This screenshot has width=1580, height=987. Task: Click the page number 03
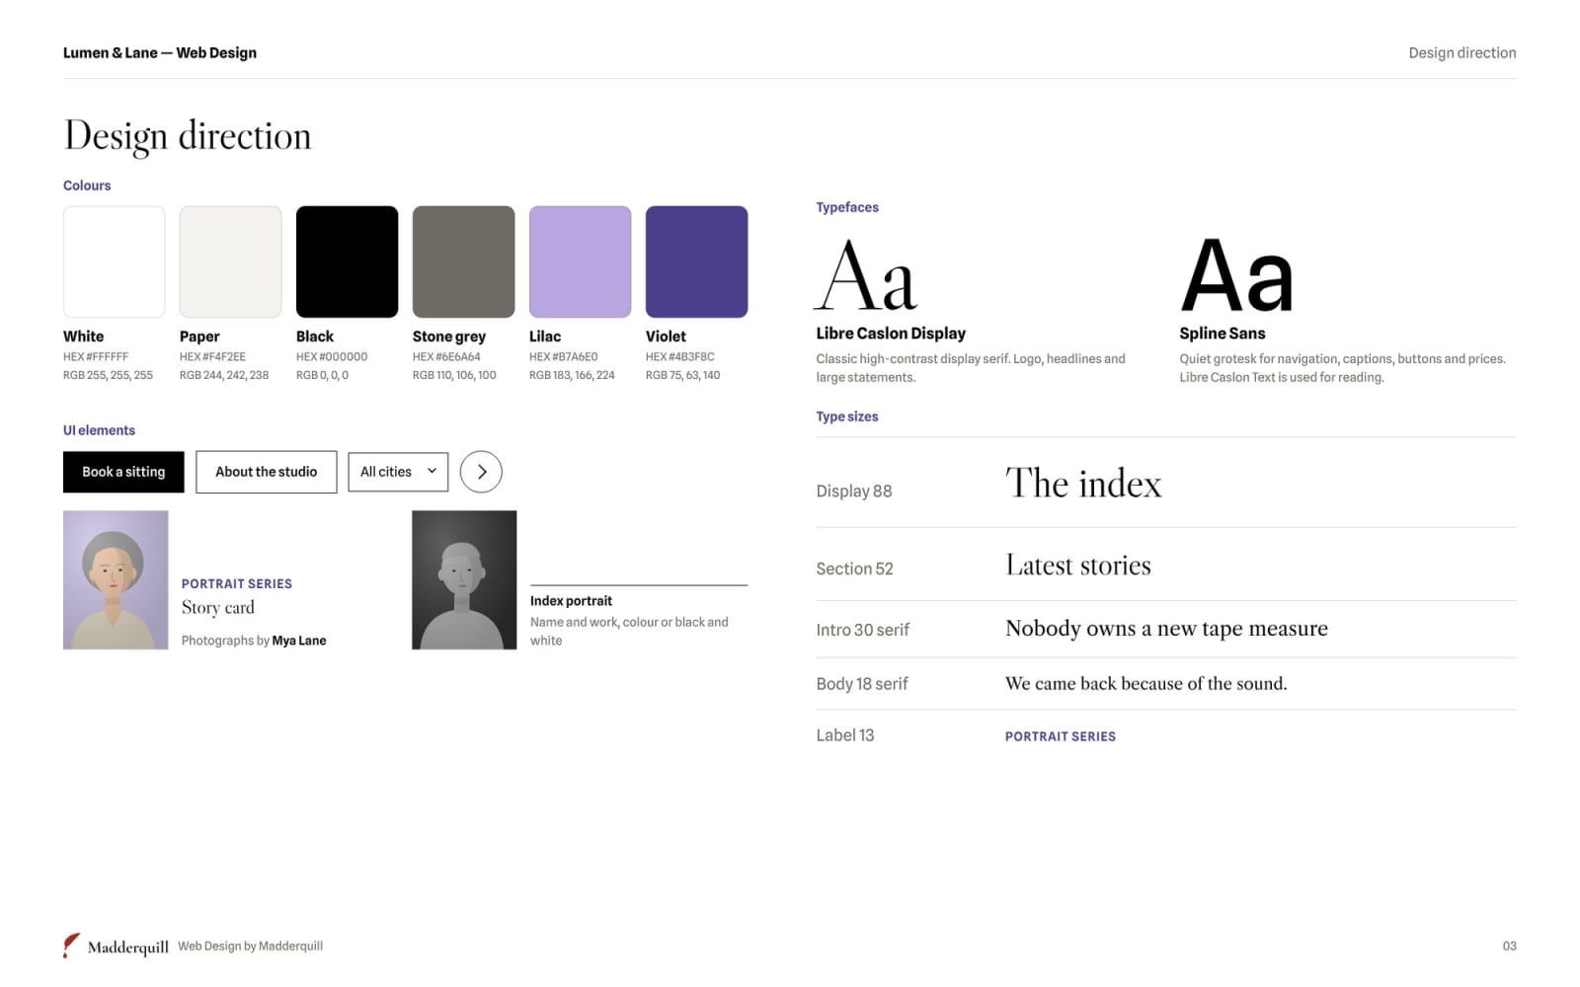click(x=1509, y=946)
